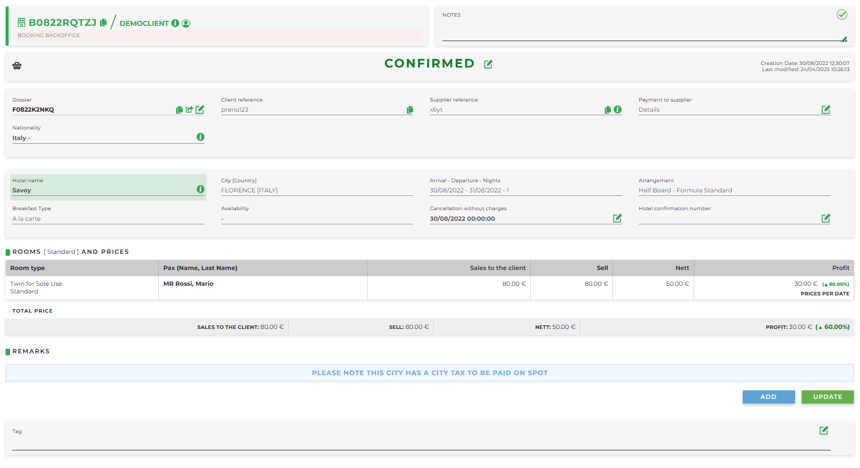
Task: Edit hotel confirmation number
Action: (x=825, y=218)
